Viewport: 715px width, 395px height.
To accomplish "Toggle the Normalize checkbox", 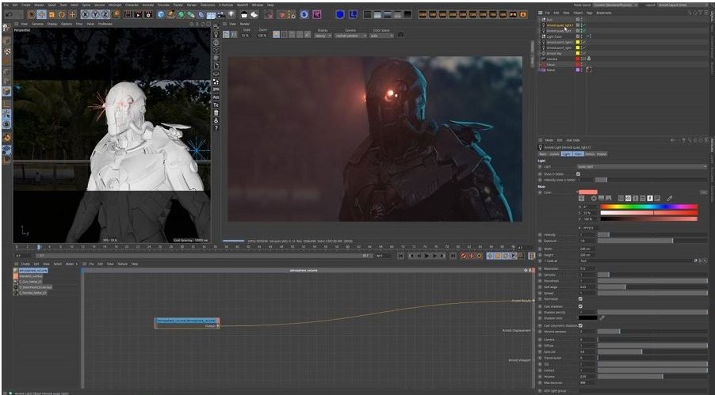I will (580, 300).
